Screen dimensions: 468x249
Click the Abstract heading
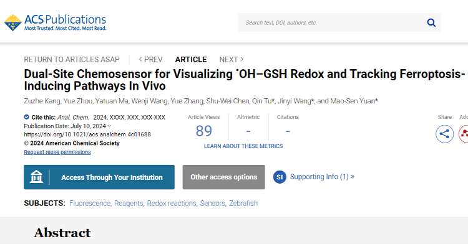tap(62, 233)
